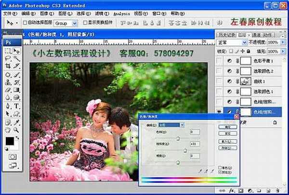Enable the 着色 (Colorize) checkbox
Image resolution: width=289 pixels, height=195 pixels.
220,167
